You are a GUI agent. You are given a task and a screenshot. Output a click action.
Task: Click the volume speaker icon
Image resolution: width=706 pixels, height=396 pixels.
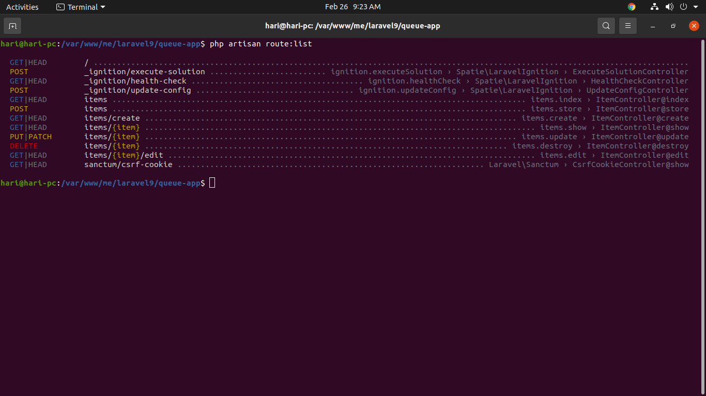669,7
